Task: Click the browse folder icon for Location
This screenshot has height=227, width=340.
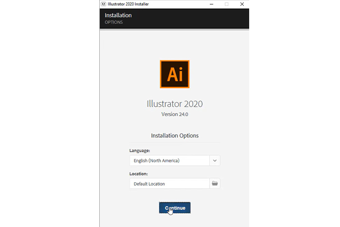Action: point(214,184)
